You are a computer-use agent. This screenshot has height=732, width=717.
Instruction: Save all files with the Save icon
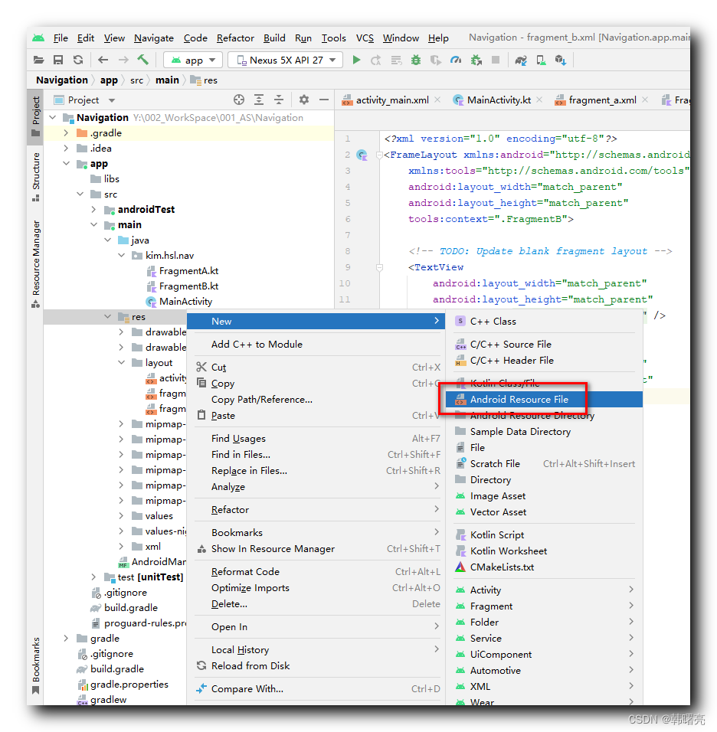click(57, 60)
